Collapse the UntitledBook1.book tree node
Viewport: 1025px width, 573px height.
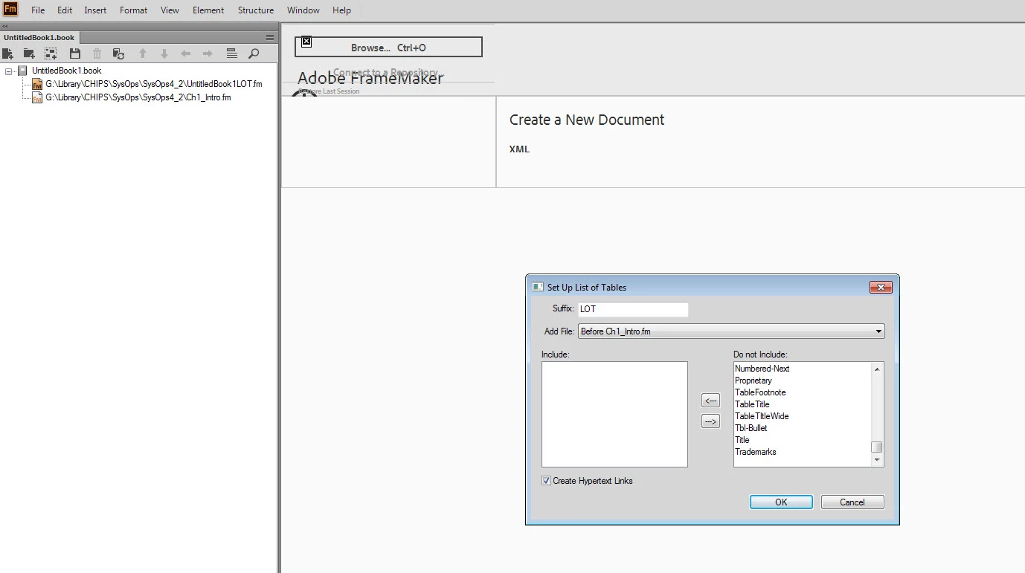(9, 71)
